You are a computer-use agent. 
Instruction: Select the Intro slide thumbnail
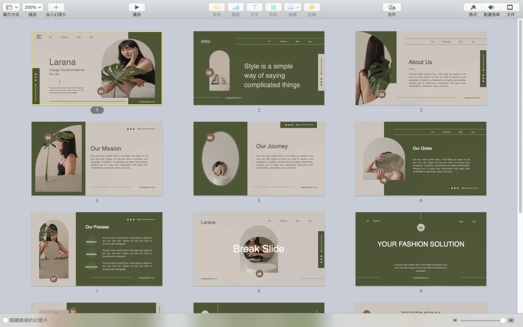point(259,68)
